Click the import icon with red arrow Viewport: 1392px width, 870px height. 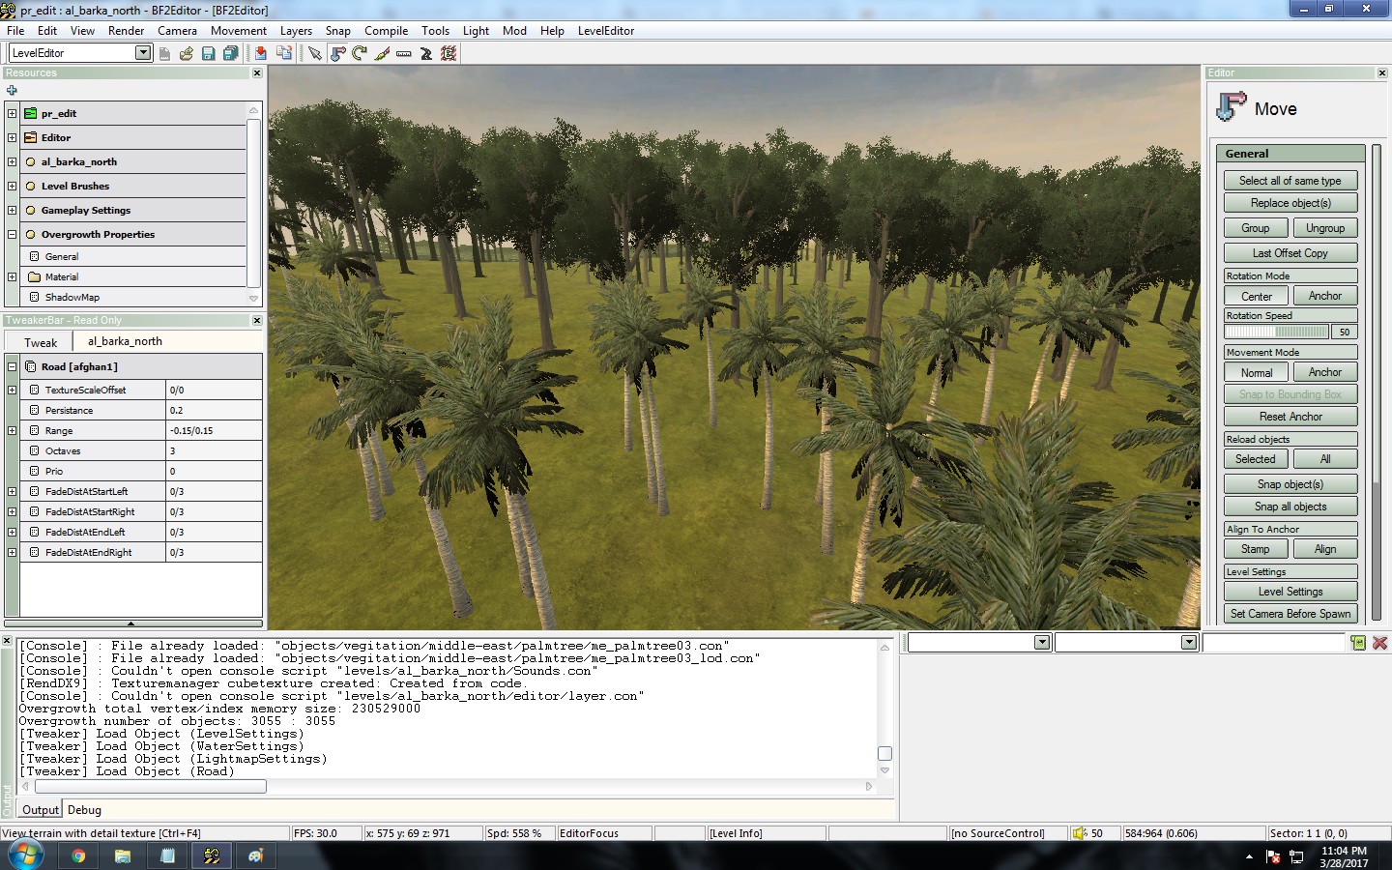[261, 53]
